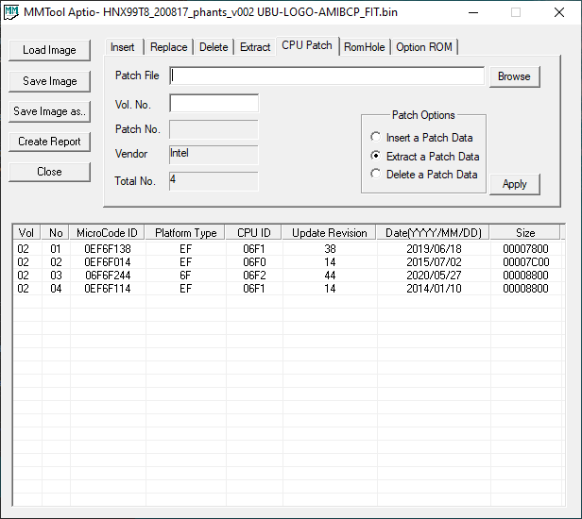The height and width of the screenshot is (519, 582).
Task: Click the Platform Type column header
Action: tap(185, 233)
